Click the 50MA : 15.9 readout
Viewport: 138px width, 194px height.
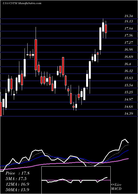17,190
